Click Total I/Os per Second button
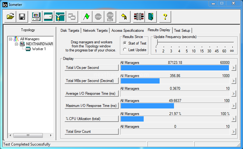243x149 pixels. pos(92,68)
